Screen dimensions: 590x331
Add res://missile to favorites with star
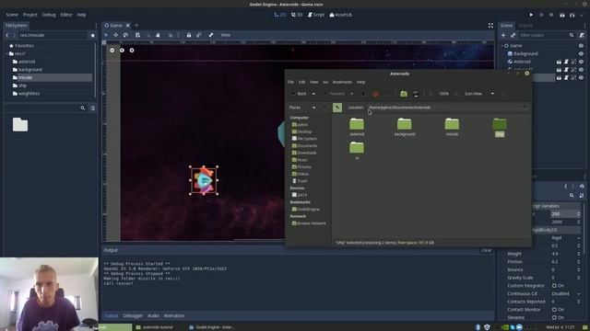92,35
